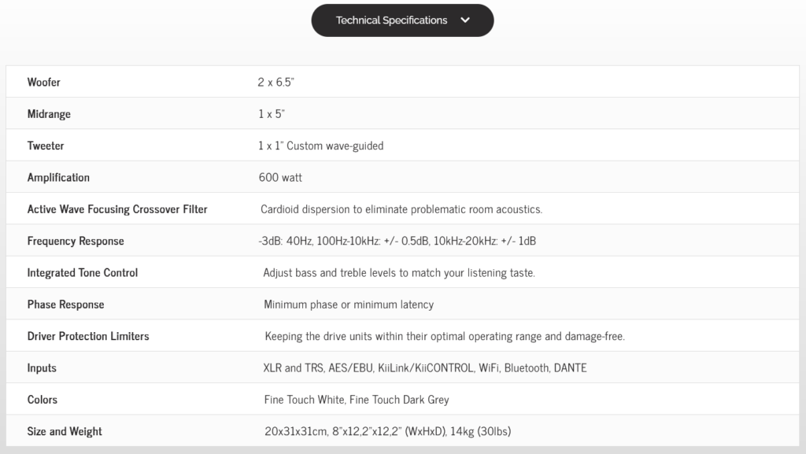The image size is (806, 454).
Task: Click the Woofer row label
Action: tap(44, 83)
